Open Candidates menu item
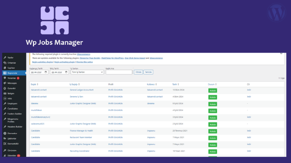This screenshot has width=291, height=163. coord(12,109)
